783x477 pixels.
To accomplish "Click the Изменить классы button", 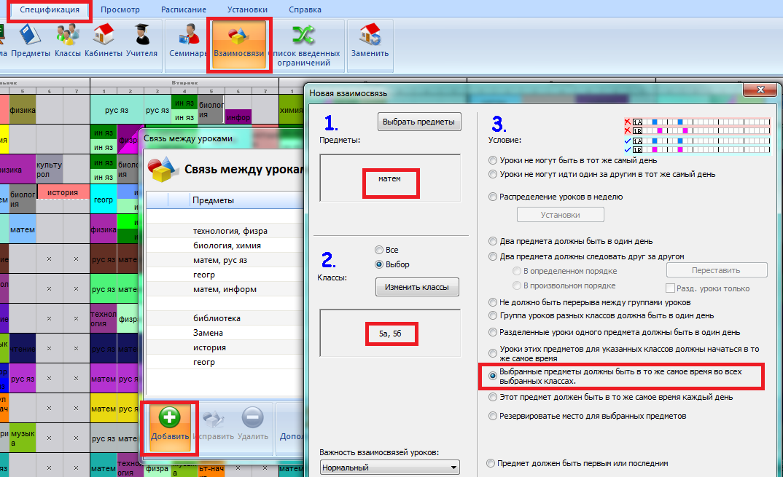I will tap(417, 288).
